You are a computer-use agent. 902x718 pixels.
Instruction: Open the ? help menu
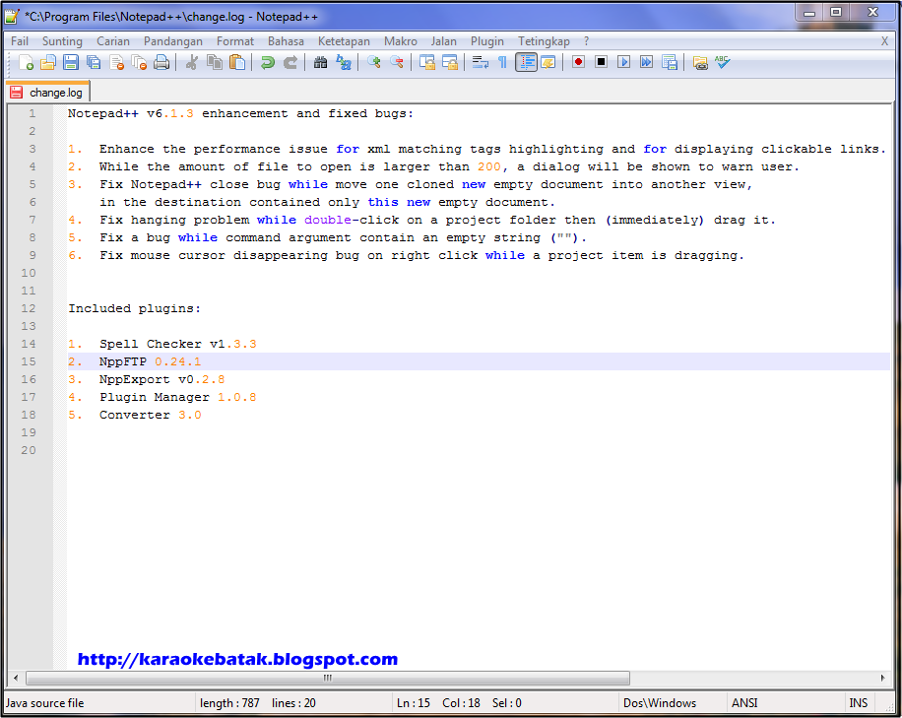pyautogui.click(x=586, y=41)
